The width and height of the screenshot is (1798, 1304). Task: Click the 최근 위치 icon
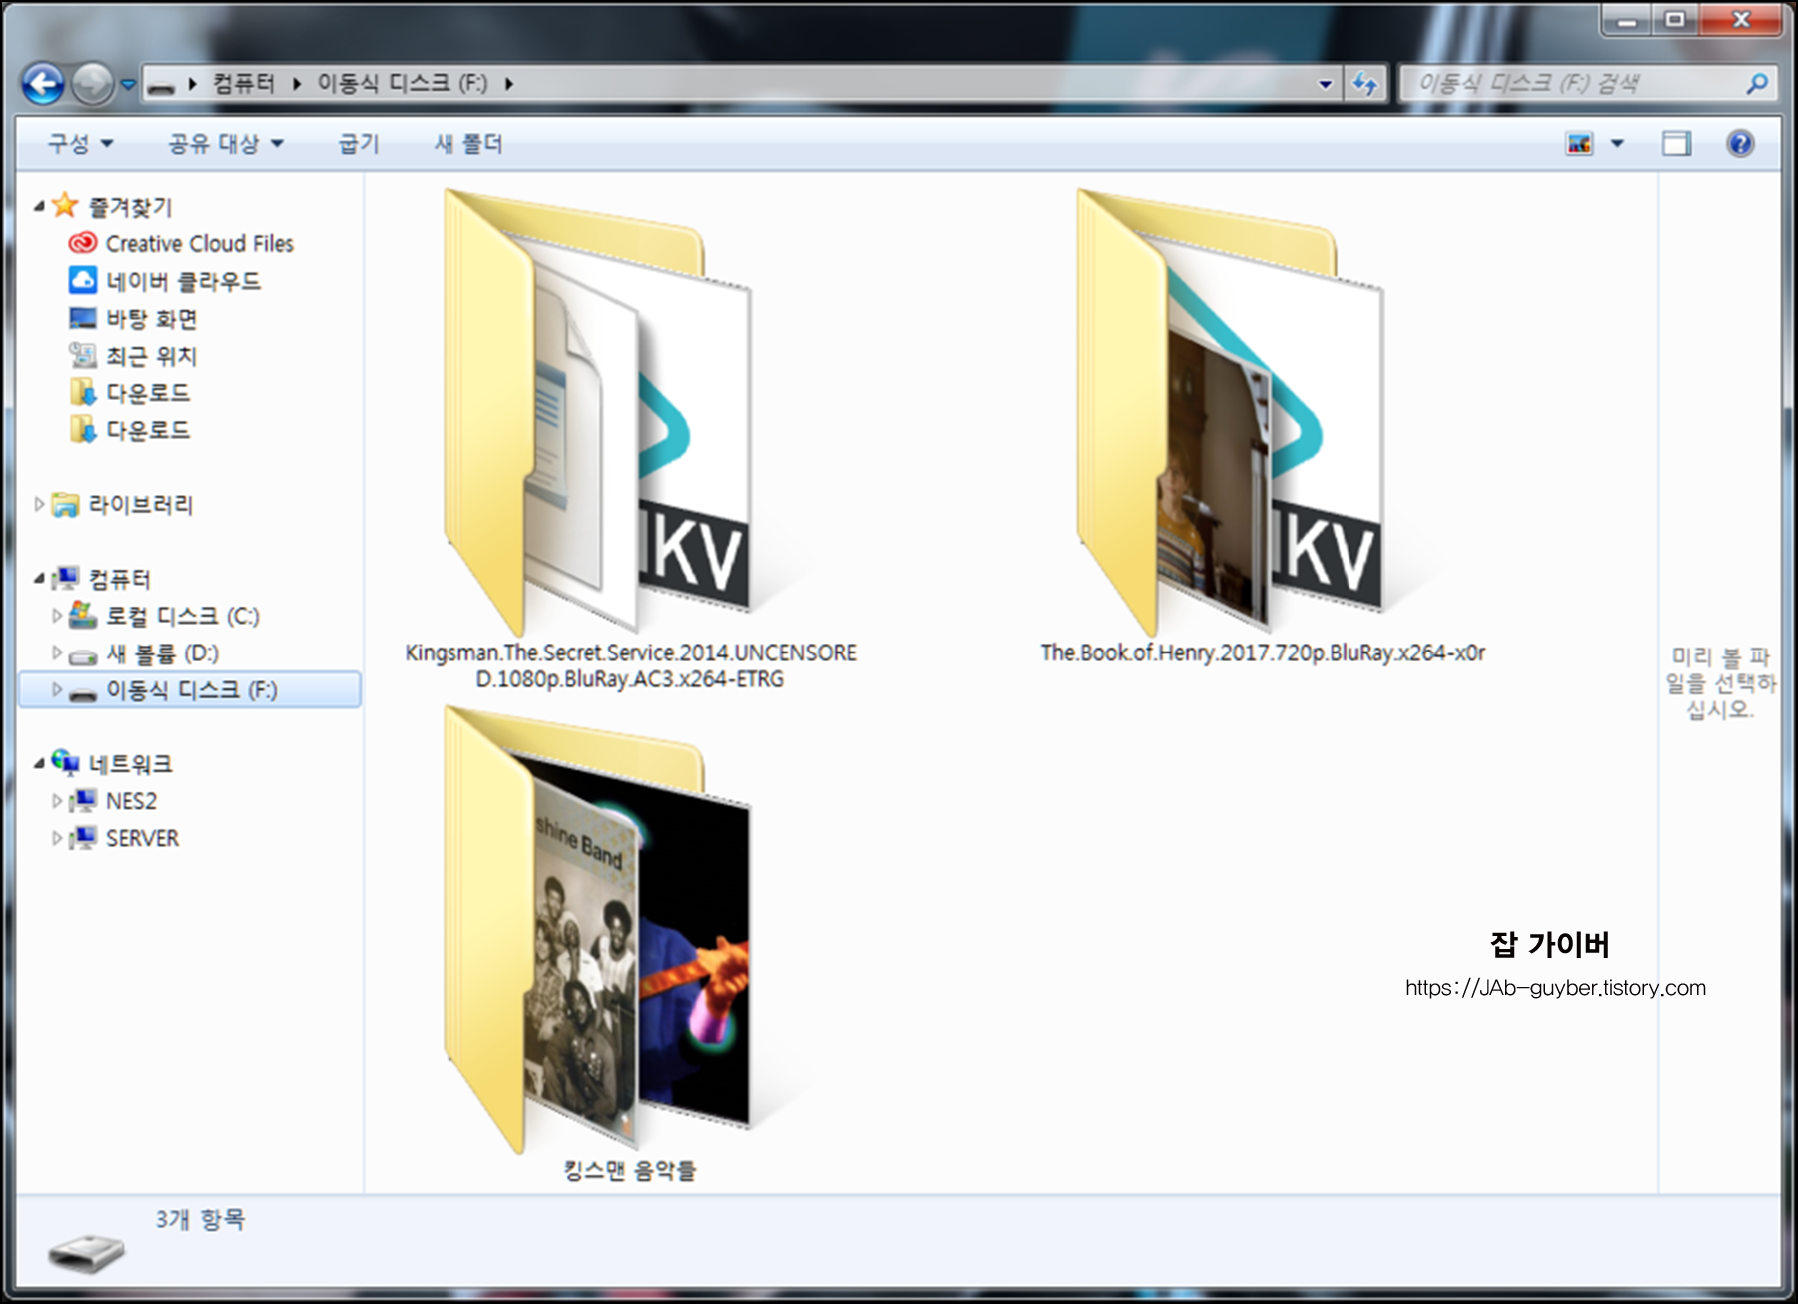point(83,355)
